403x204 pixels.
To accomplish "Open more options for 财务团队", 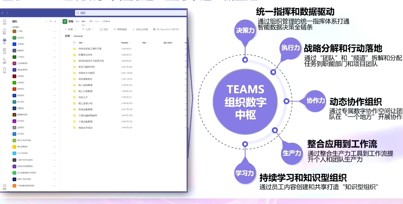I will click(x=55, y=89).
